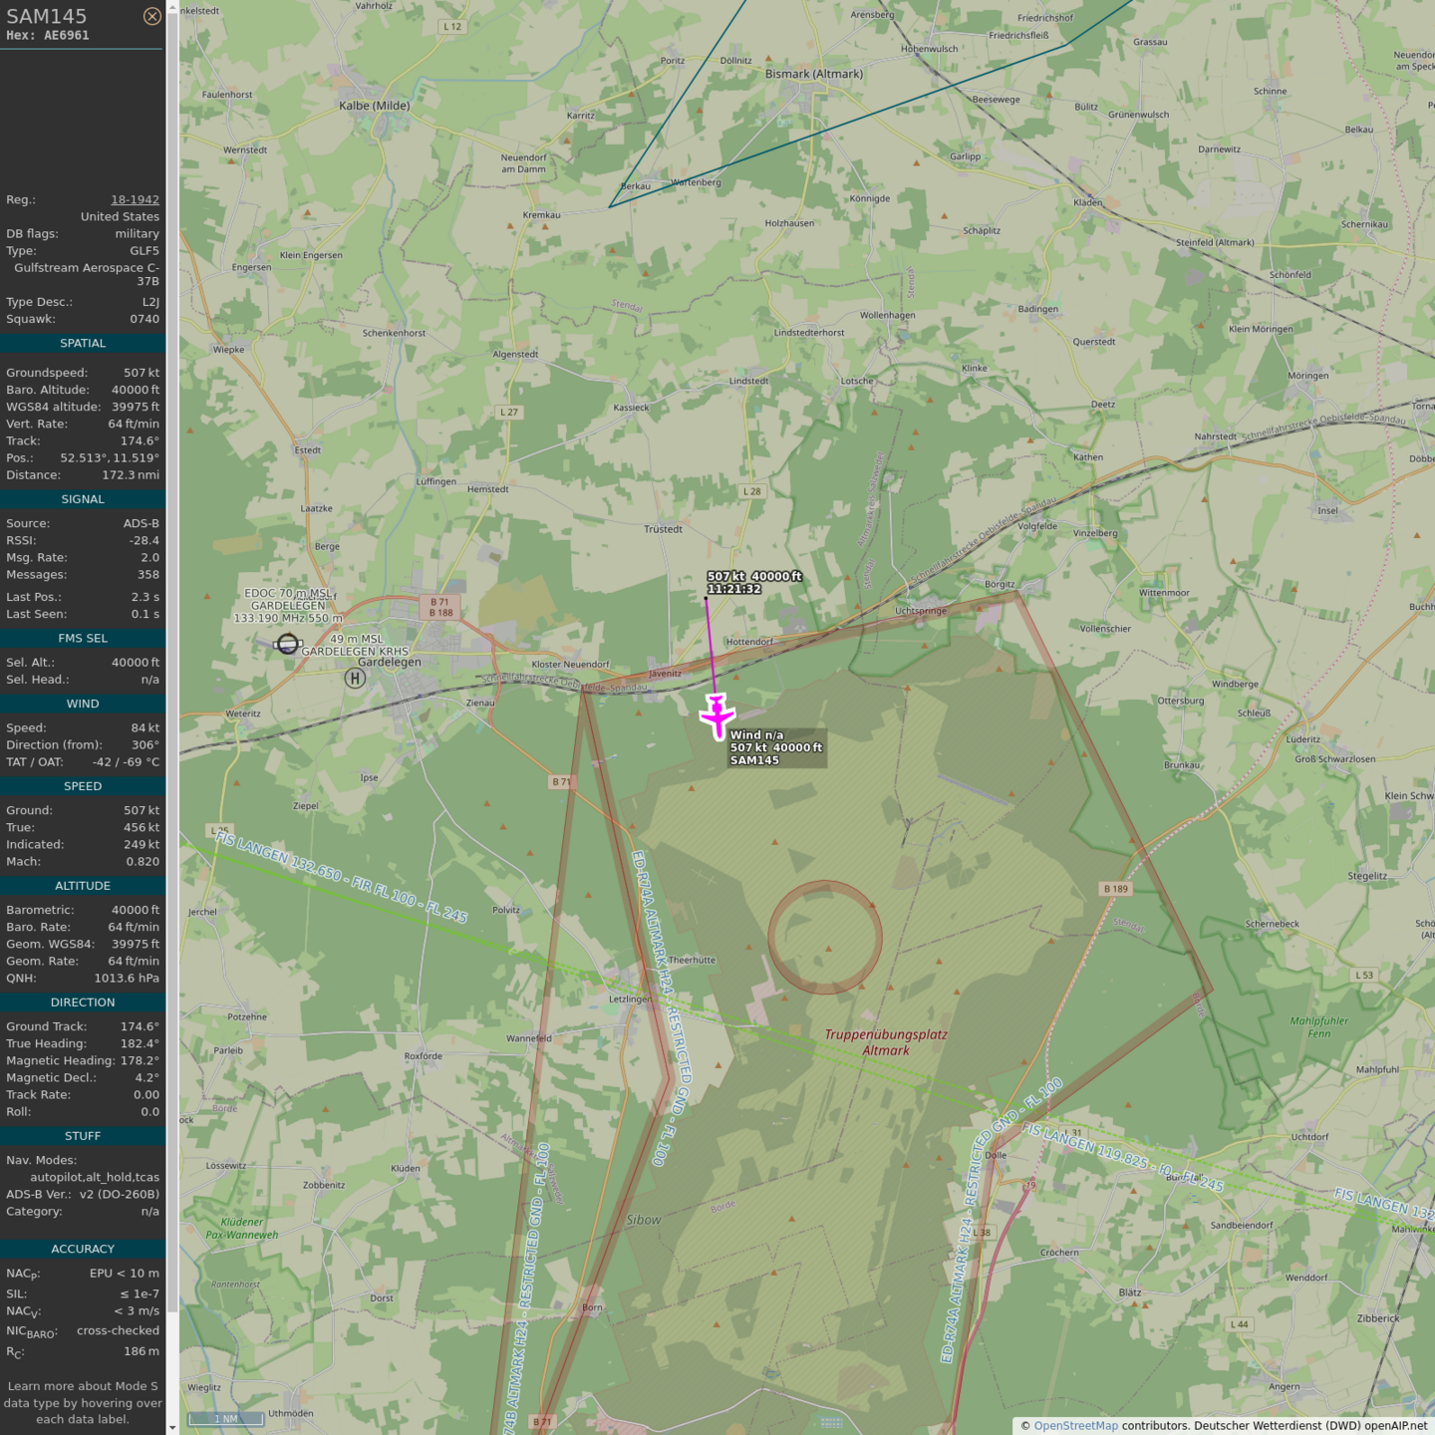Open the OpenStreetMap attribution link
The height and width of the screenshot is (1435, 1435).
1075,1425
